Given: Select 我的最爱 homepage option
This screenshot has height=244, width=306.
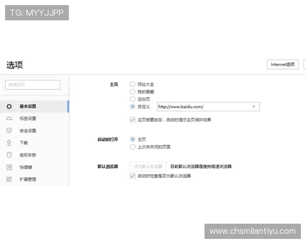Looking at the screenshot, I should point(133,91).
